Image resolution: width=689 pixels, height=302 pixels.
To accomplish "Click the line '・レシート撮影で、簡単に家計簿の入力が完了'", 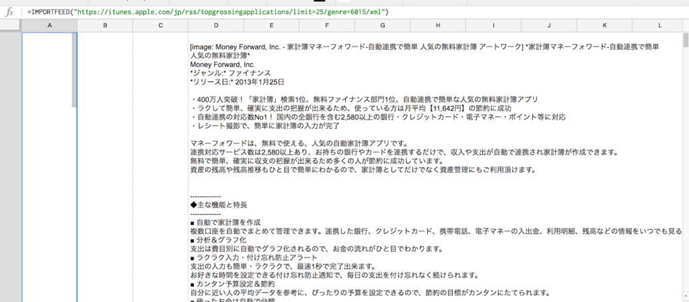I will 265,126.
